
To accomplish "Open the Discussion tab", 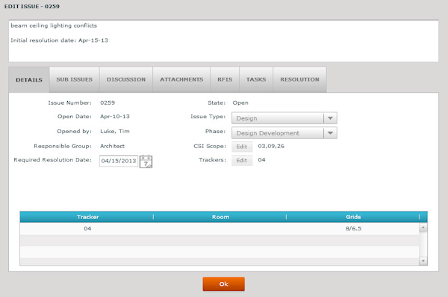I will click(x=126, y=79).
